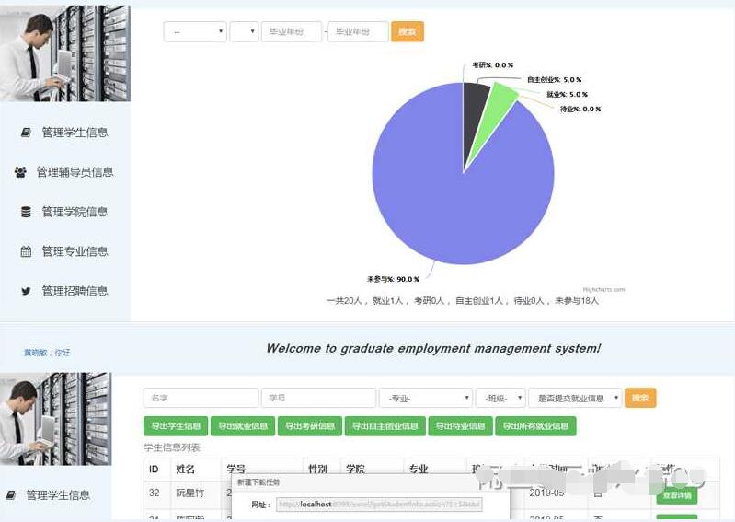Click the 导出考研信息 green button
This screenshot has height=522, width=735.
[310, 426]
